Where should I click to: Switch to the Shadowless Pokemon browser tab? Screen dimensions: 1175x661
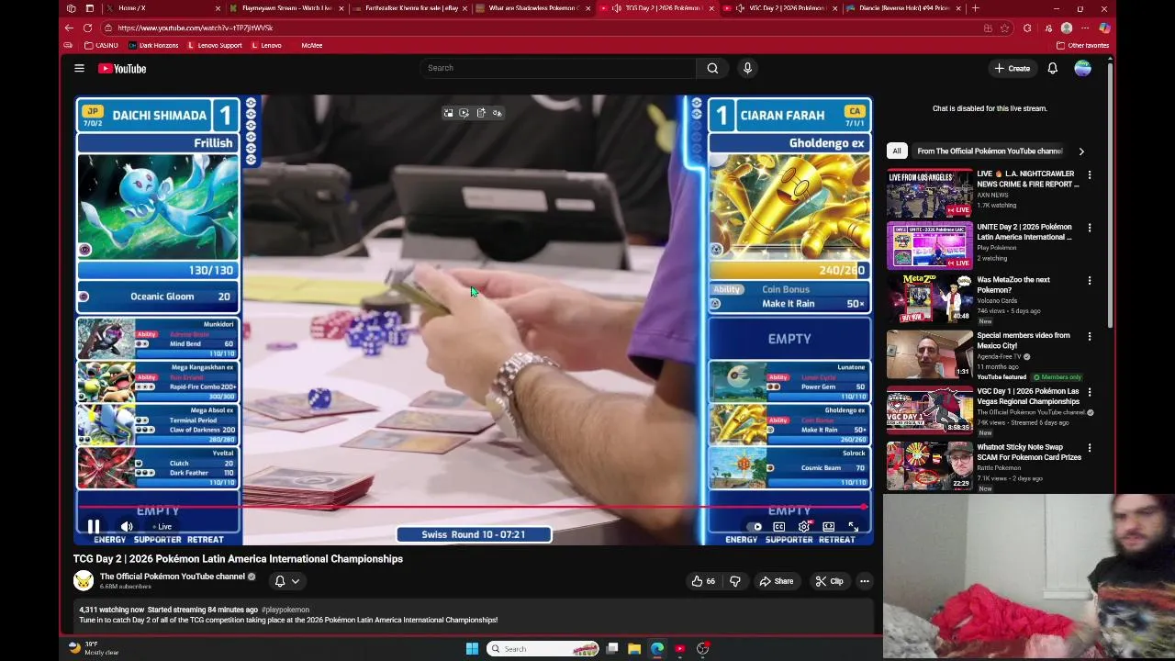533,8
